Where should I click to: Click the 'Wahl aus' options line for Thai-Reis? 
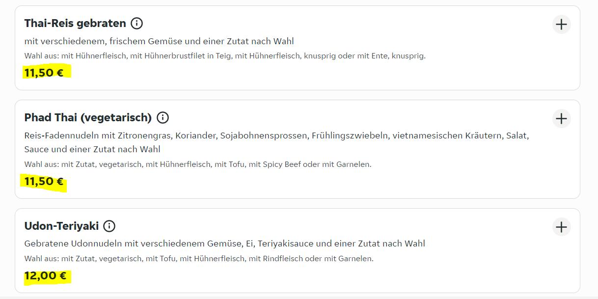tap(225, 56)
